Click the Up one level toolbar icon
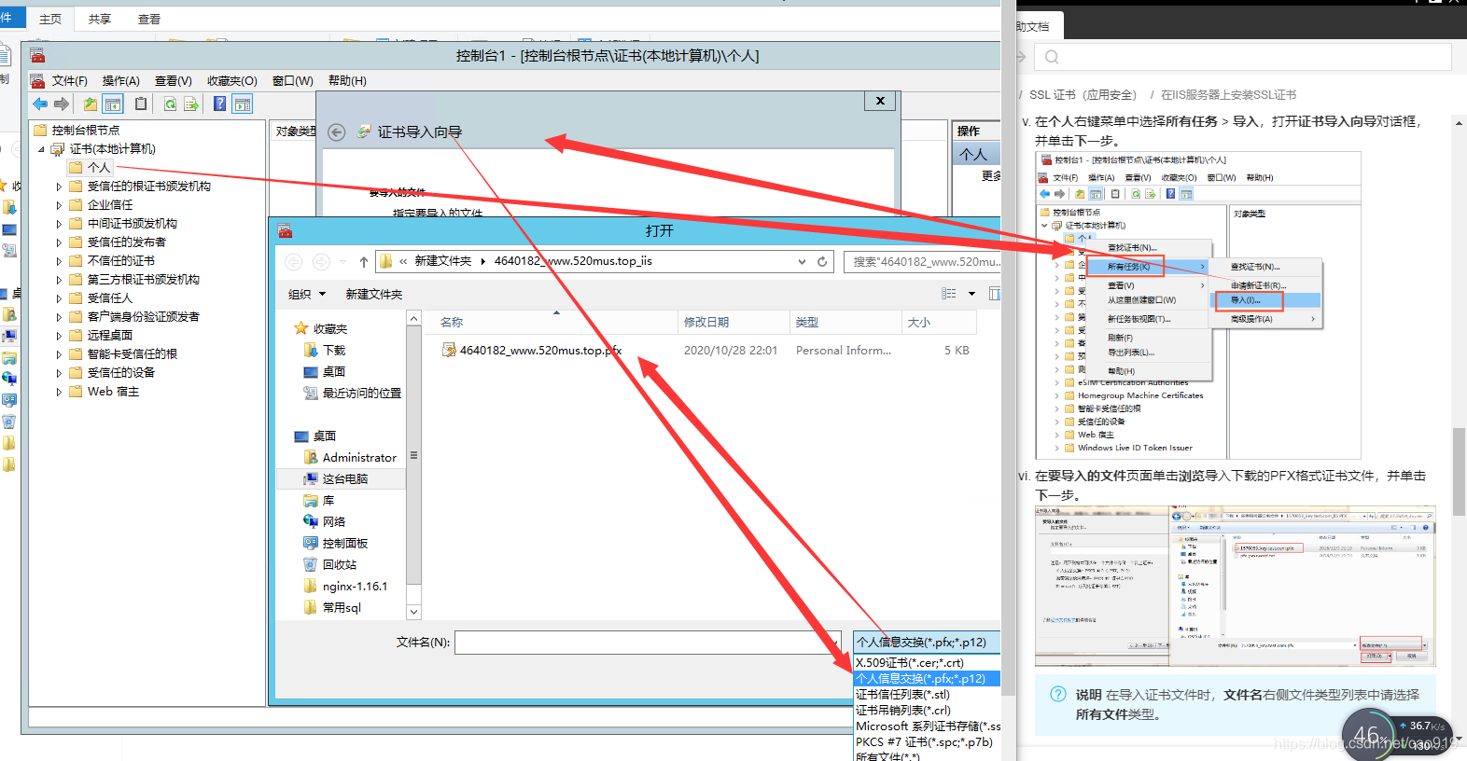1467x761 pixels. (90, 104)
